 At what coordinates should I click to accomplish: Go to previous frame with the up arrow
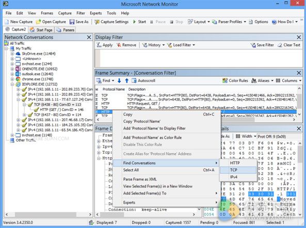(x=126, y=80)
